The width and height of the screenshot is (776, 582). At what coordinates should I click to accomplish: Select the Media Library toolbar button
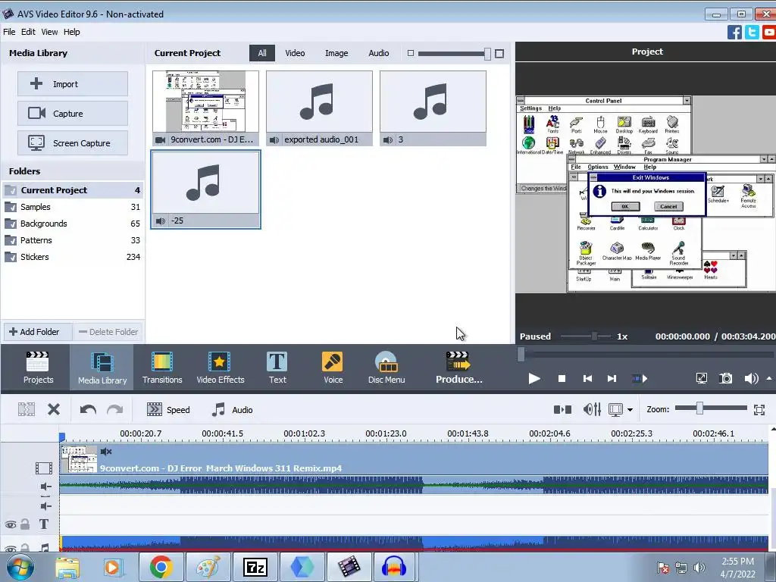102,368
